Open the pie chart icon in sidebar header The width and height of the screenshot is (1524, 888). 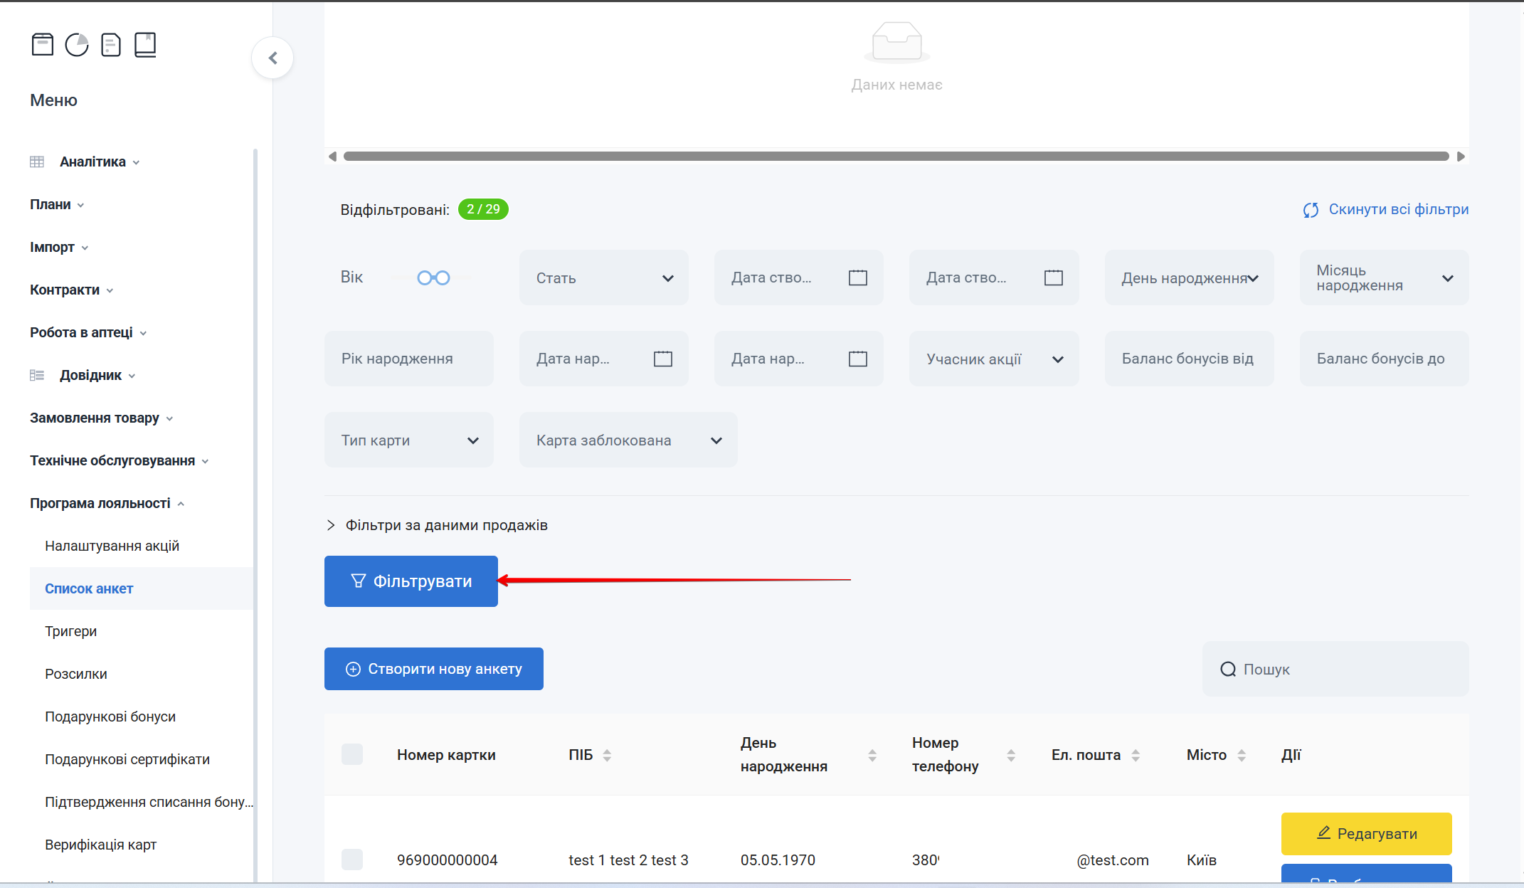click(77, 45)
